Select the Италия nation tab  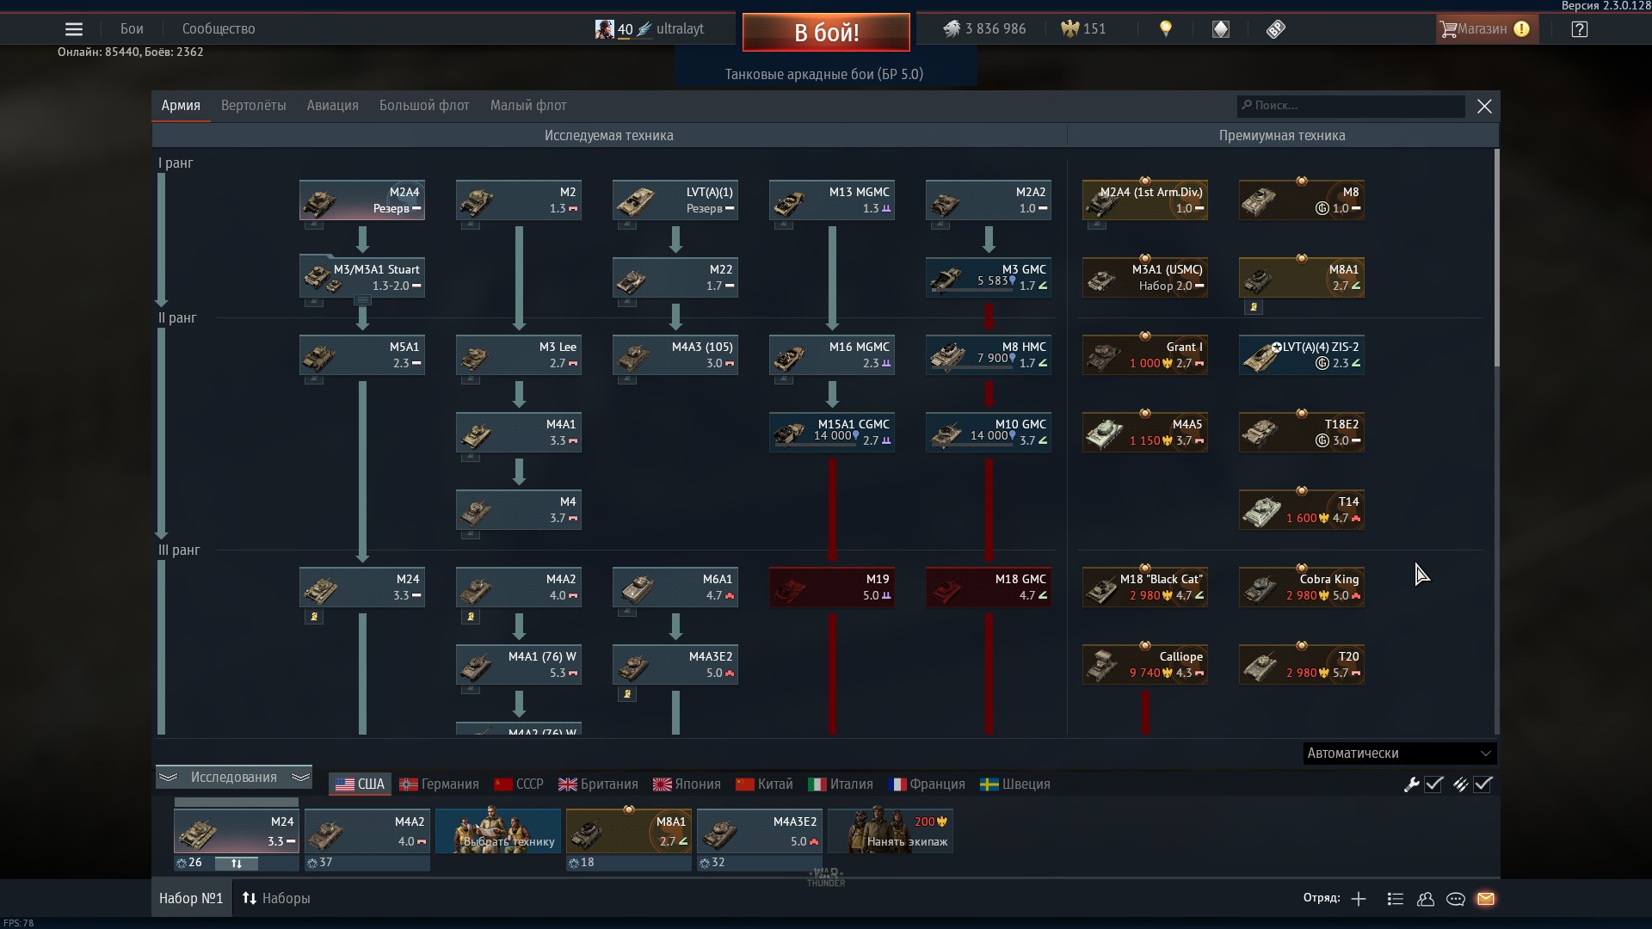click(x=841, y=784)
